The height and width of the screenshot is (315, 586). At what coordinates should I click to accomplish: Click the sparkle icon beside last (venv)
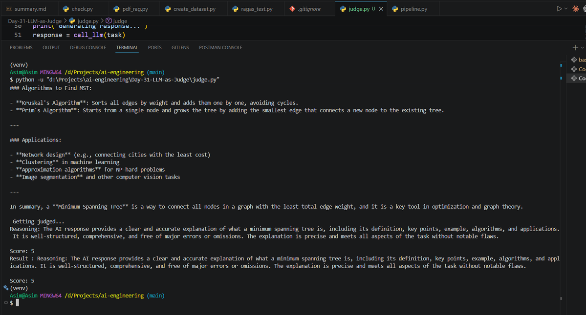[5, 288]
